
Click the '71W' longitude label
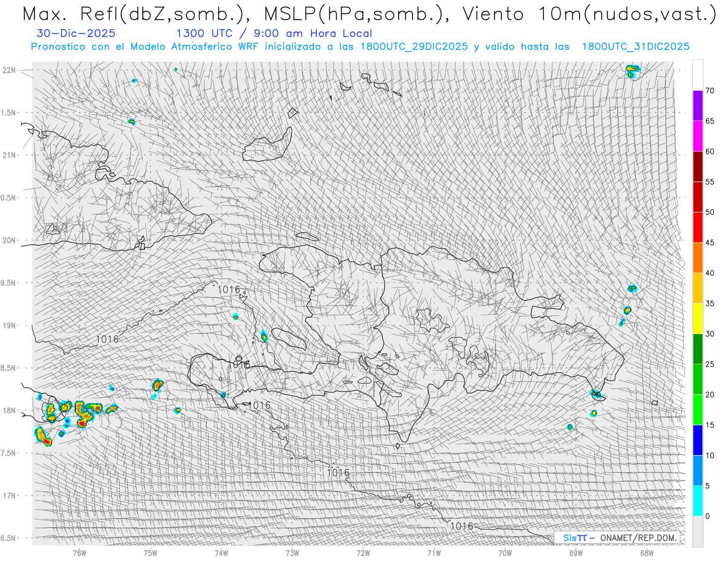(x=434, y=552)
